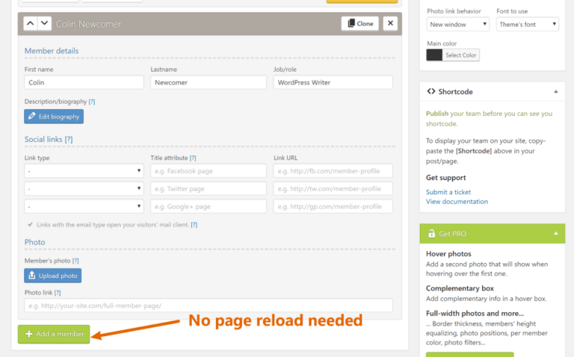Screen dimensions: 574x357
Task: Open second Link type dropdown
Action: pyautogui.click(x=84, y=189)
